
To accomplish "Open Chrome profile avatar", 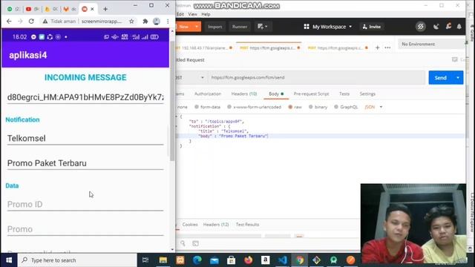I will click(157, 22).
